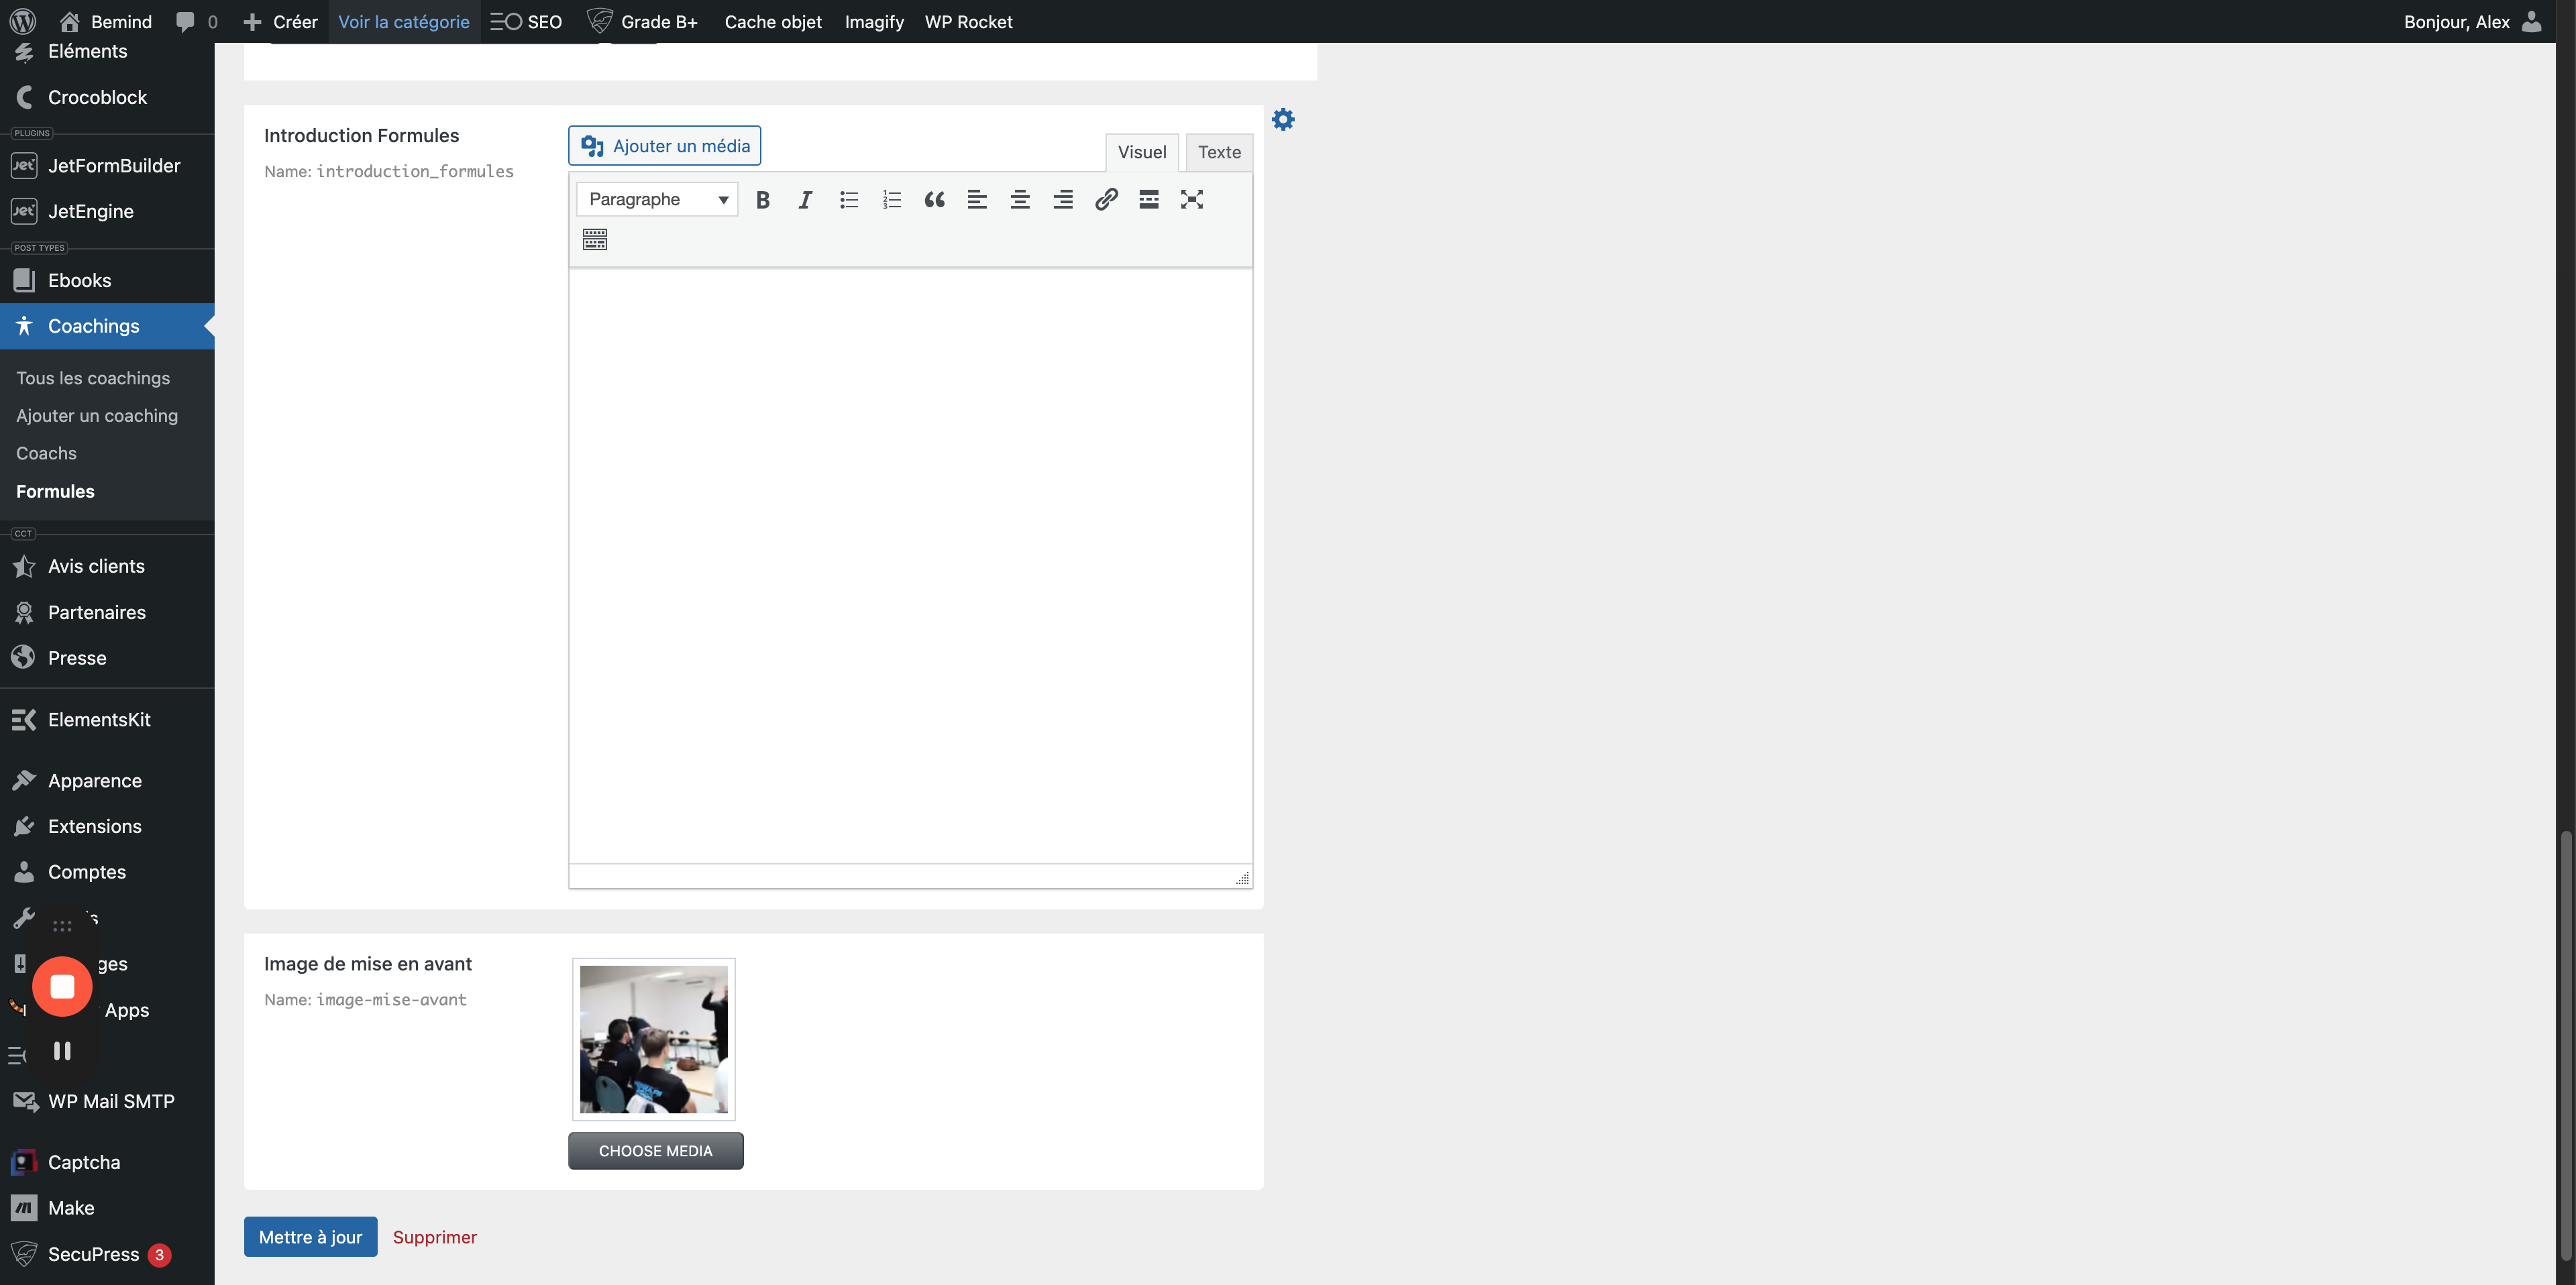The height and width of the screenshot is (1285, 2576).
Task: Add a blockquote
Action: pyautogui.click(x=934, y=199)
